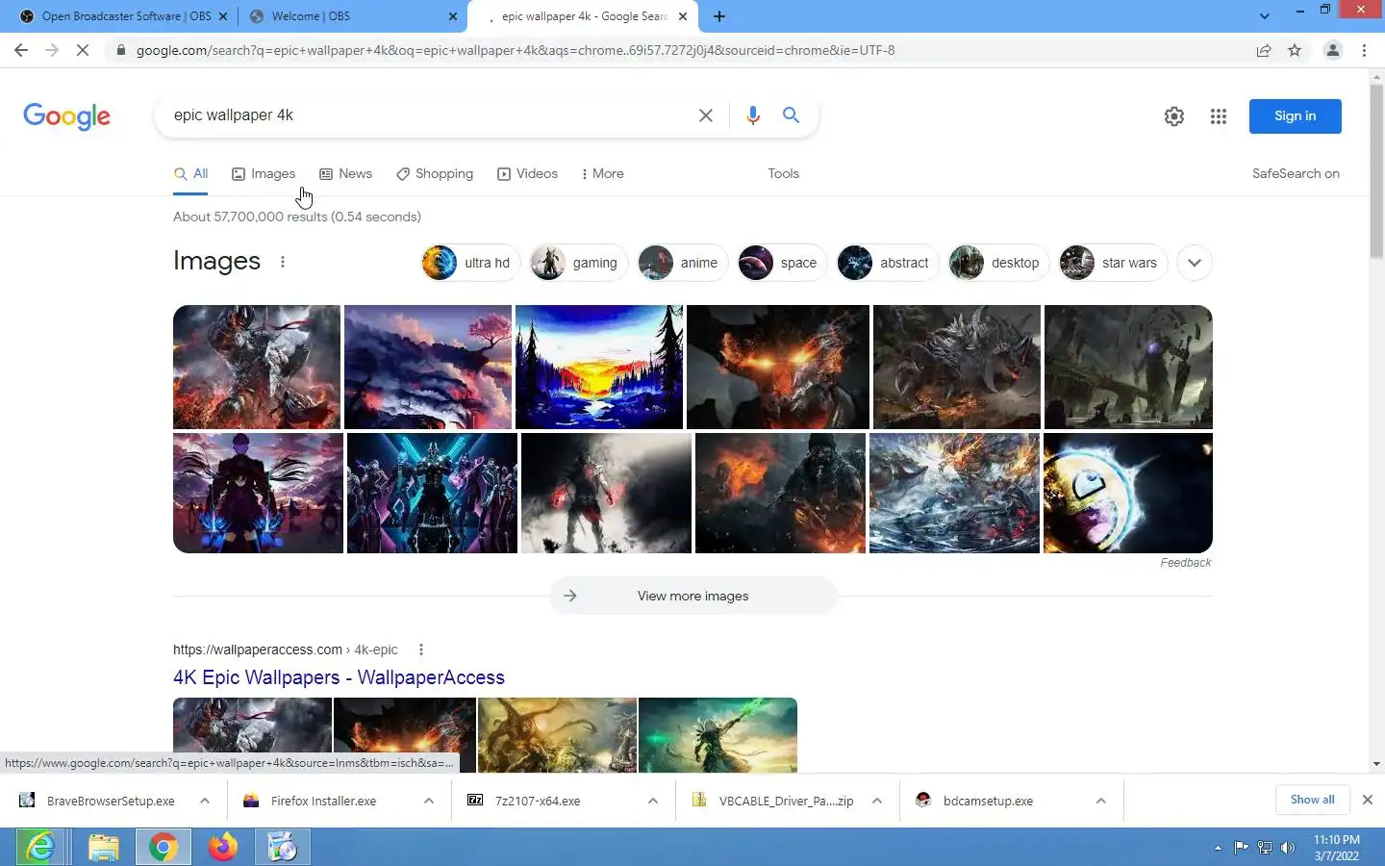
Task: Click the address bar URL
Action: (x=515, y=50)
